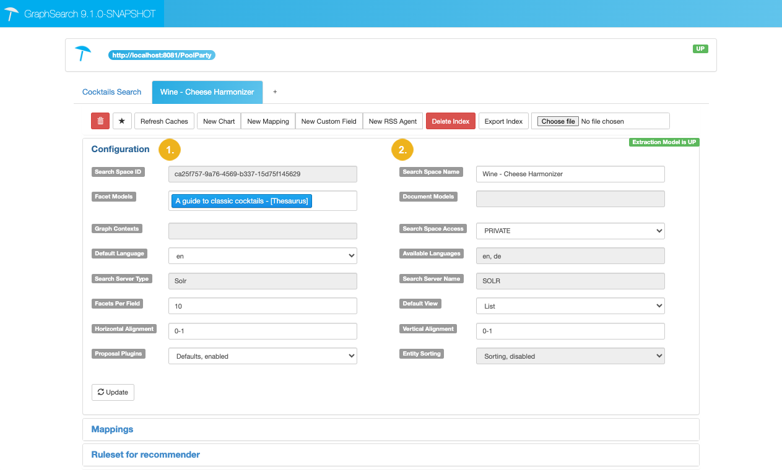Screen dimensions: 782x470
Task: Click the red trash delete icon
Action: pos(100,121)
